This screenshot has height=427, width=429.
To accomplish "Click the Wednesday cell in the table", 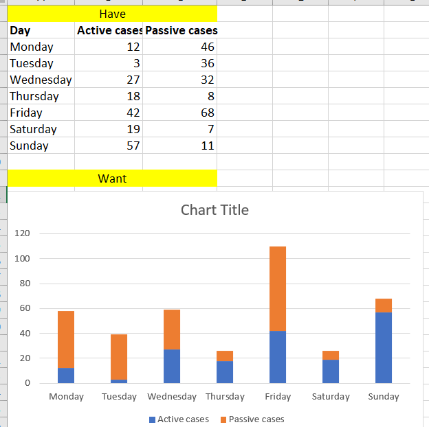I will 41,80.
